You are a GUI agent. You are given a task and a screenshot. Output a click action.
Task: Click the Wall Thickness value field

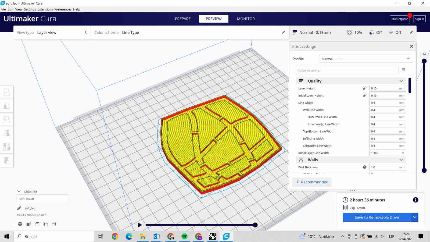pyautogui.click(x=388, y=167)
